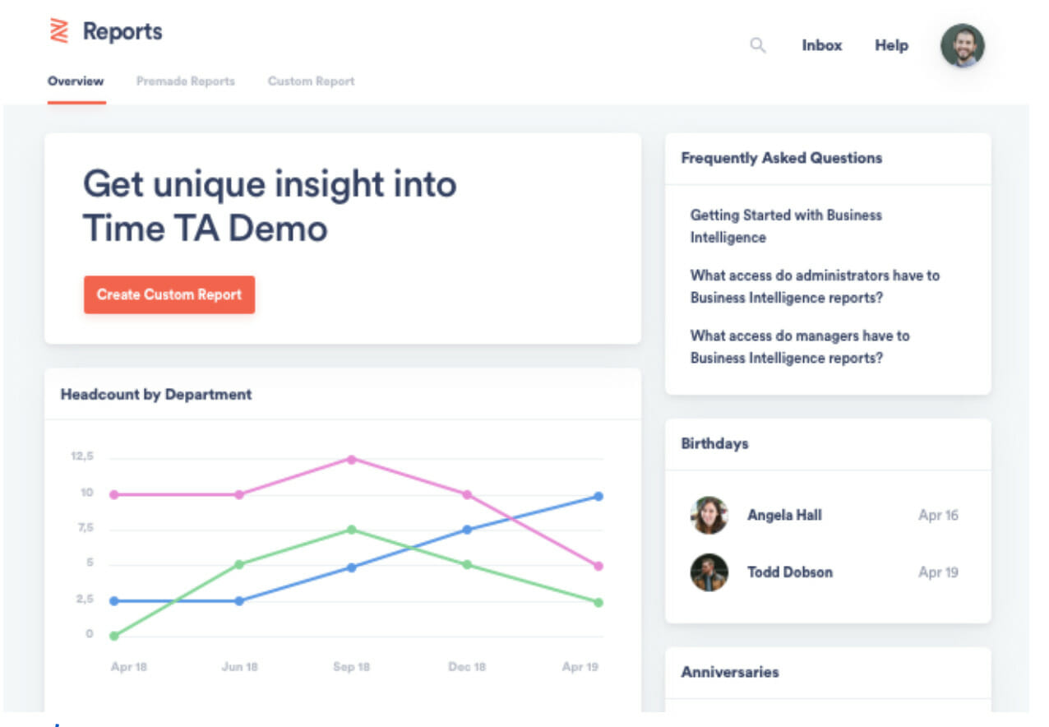Open FAQ about managers' report access
Screen dimensions: 1049x727
coord(799,346)
